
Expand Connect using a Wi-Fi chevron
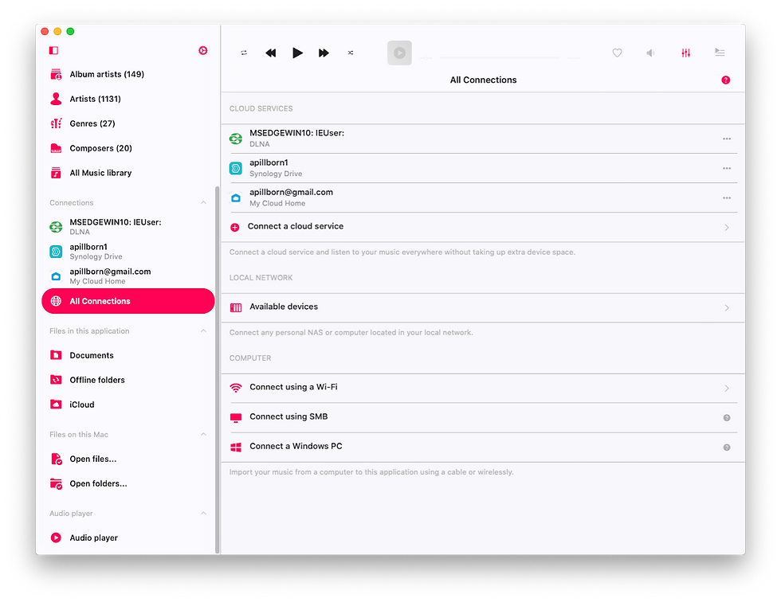coord(727,388)
